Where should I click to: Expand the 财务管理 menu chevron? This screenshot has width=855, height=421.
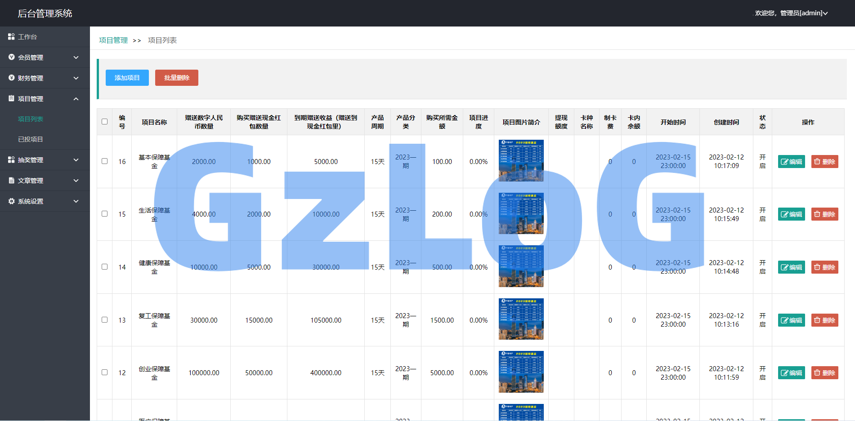tap(76, 78)
